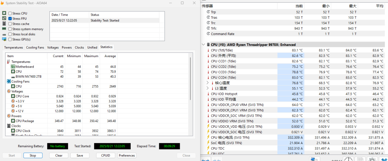This screenshot has width=388, height=161.
Task: Open the CPUID panel
Action: pyautogui.click(x=105, y=156)
